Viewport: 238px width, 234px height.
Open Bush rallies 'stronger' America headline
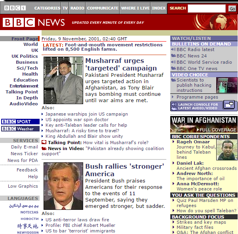tap(125, 170)
